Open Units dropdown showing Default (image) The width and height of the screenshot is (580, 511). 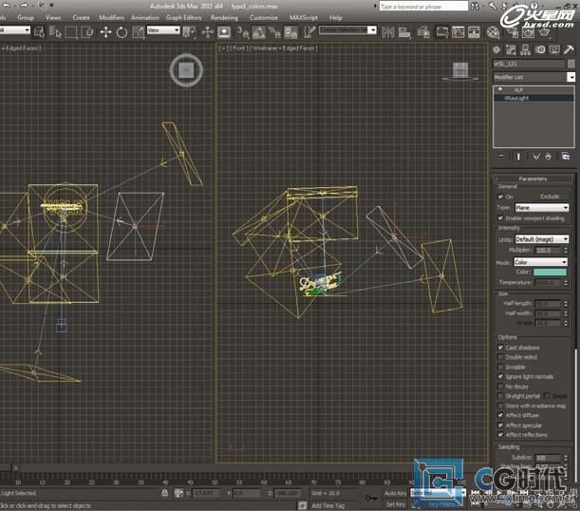(542, 239)
